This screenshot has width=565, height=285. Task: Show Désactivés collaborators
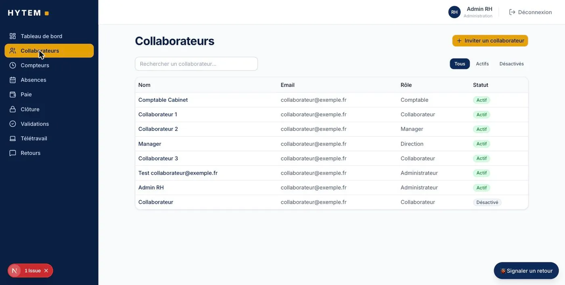click(x=511, y=64)
